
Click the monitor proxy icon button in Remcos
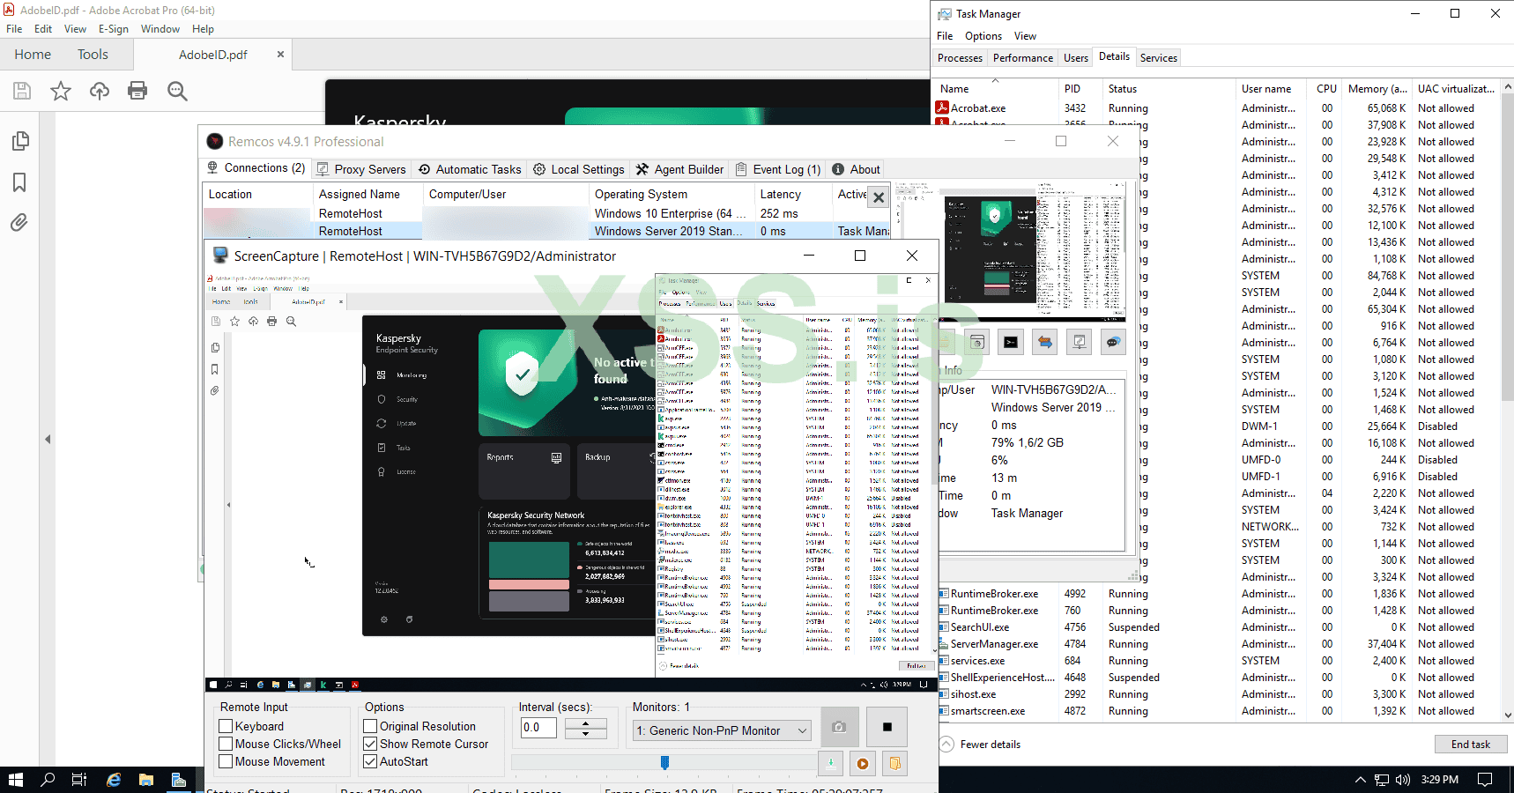(x=1080, y=342)
